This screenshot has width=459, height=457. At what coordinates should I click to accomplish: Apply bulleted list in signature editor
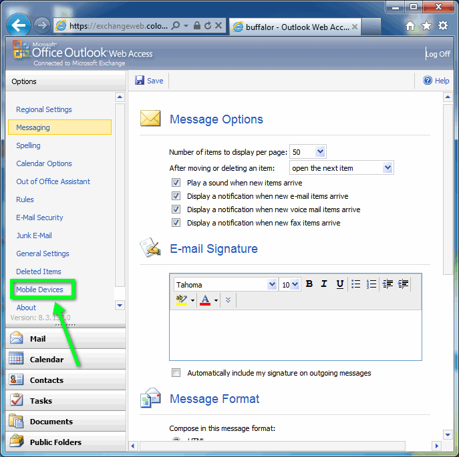coord(355,284)
